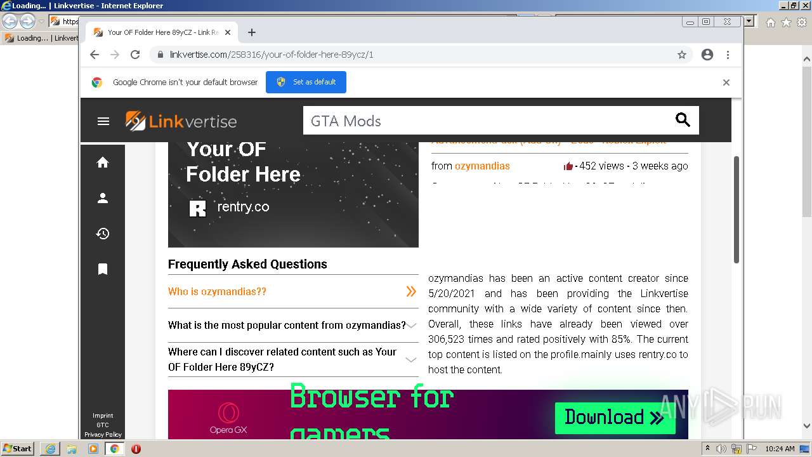812x457 pixels.
Task: Open the GTC link
Action: (103, 425)
